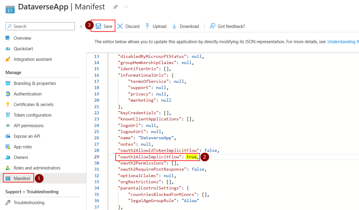The width and height of the screenshot is (359, 210).
Task: Select the App roles icon
Action: click(8, 147)
